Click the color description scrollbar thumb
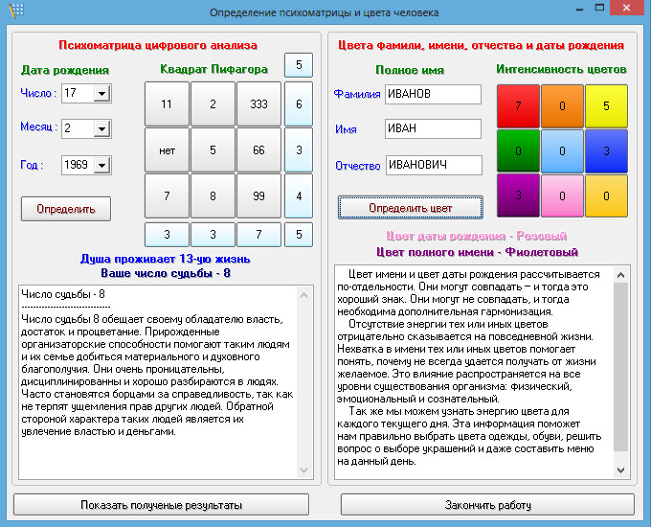The height and width of the screenshot is (527, 651). click(620, 367)
